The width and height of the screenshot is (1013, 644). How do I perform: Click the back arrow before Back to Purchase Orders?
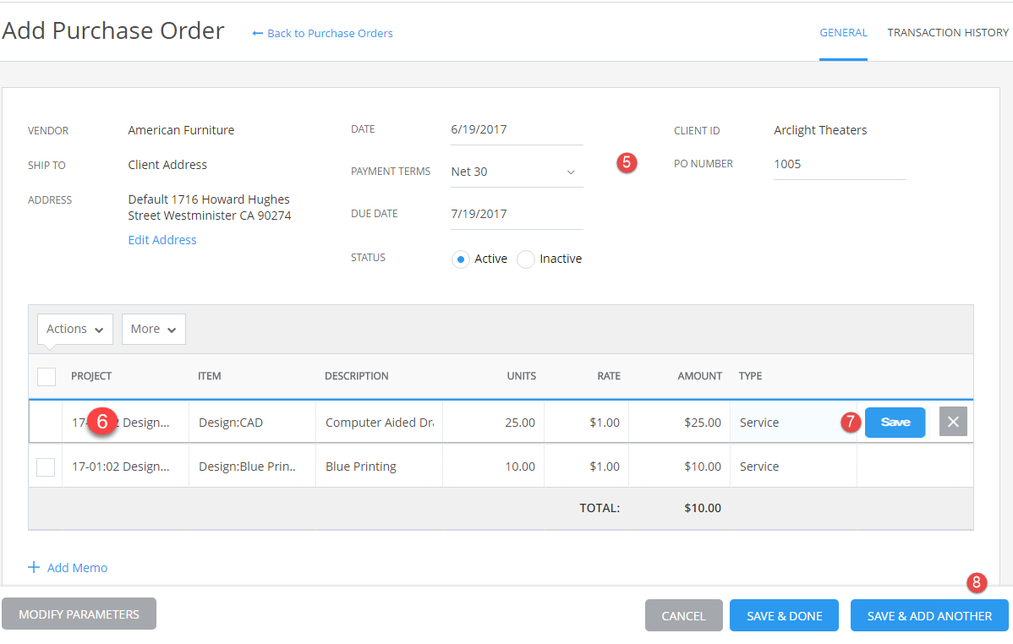click(x=257, y=34)
